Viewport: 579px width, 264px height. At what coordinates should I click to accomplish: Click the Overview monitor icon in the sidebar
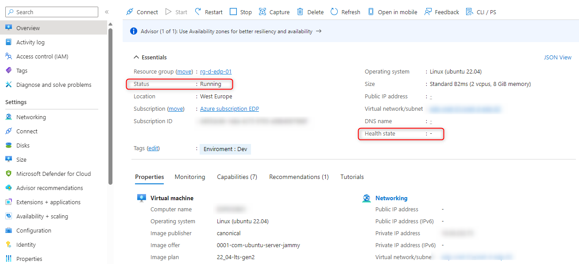point(8,28)
